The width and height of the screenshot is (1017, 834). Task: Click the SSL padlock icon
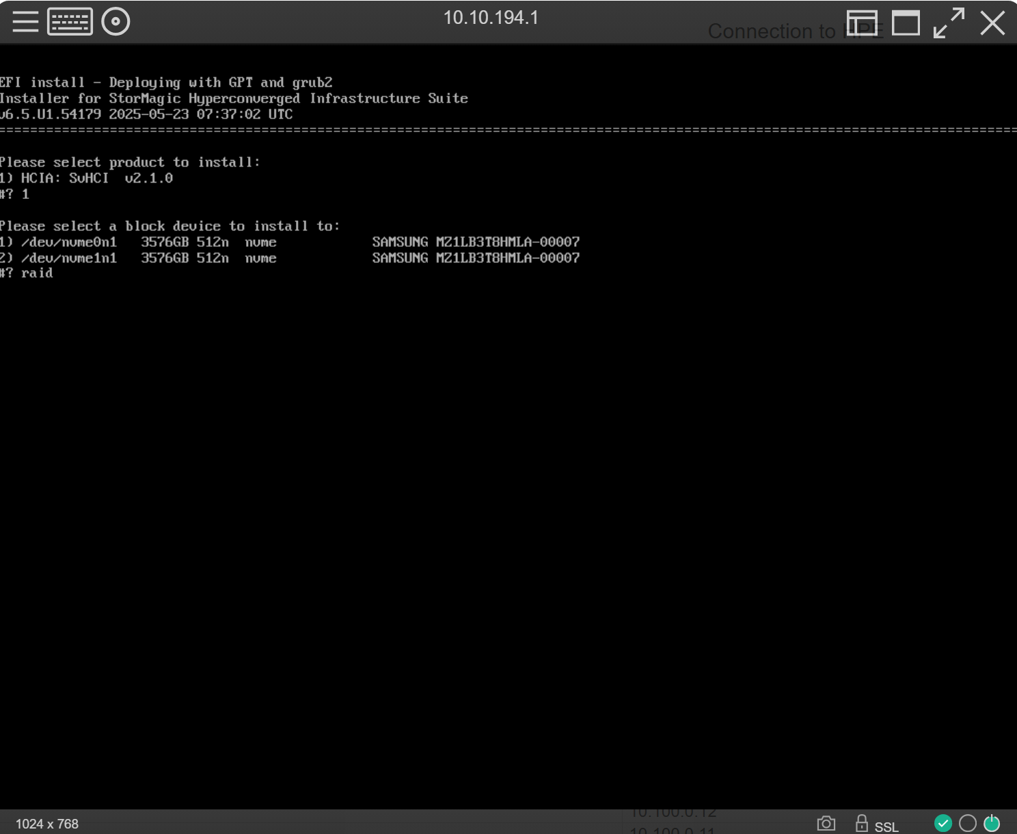point(862,823)
